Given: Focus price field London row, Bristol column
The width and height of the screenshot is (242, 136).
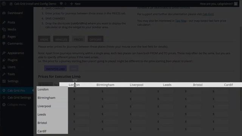Looking at the screenshot, I should click(x=194, y=91).
